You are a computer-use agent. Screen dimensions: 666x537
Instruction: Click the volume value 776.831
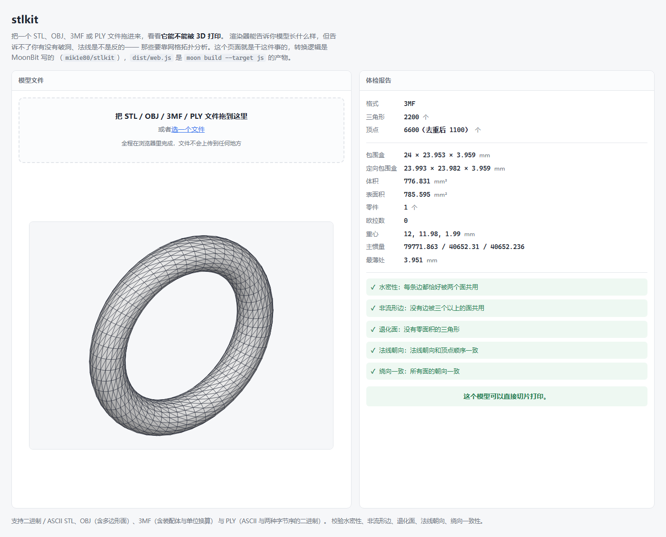pyautogui.click(x=417, y=181)
